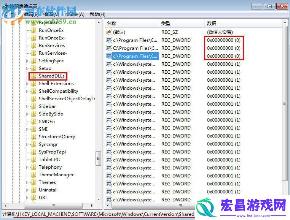Click the REG_SZ type cell
Viewport: 290px width, 220px height.
169,32
